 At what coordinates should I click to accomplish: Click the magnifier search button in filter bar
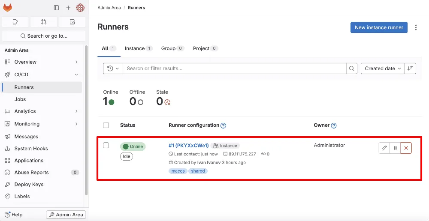352,69
